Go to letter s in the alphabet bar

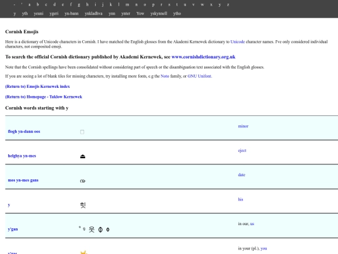[x=169, y=4]
